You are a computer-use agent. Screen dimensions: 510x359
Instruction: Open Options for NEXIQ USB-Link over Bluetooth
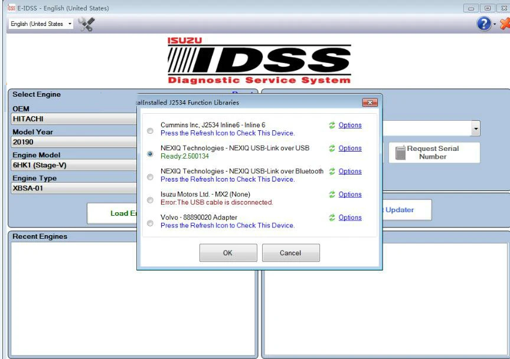[x=350, y=171]
